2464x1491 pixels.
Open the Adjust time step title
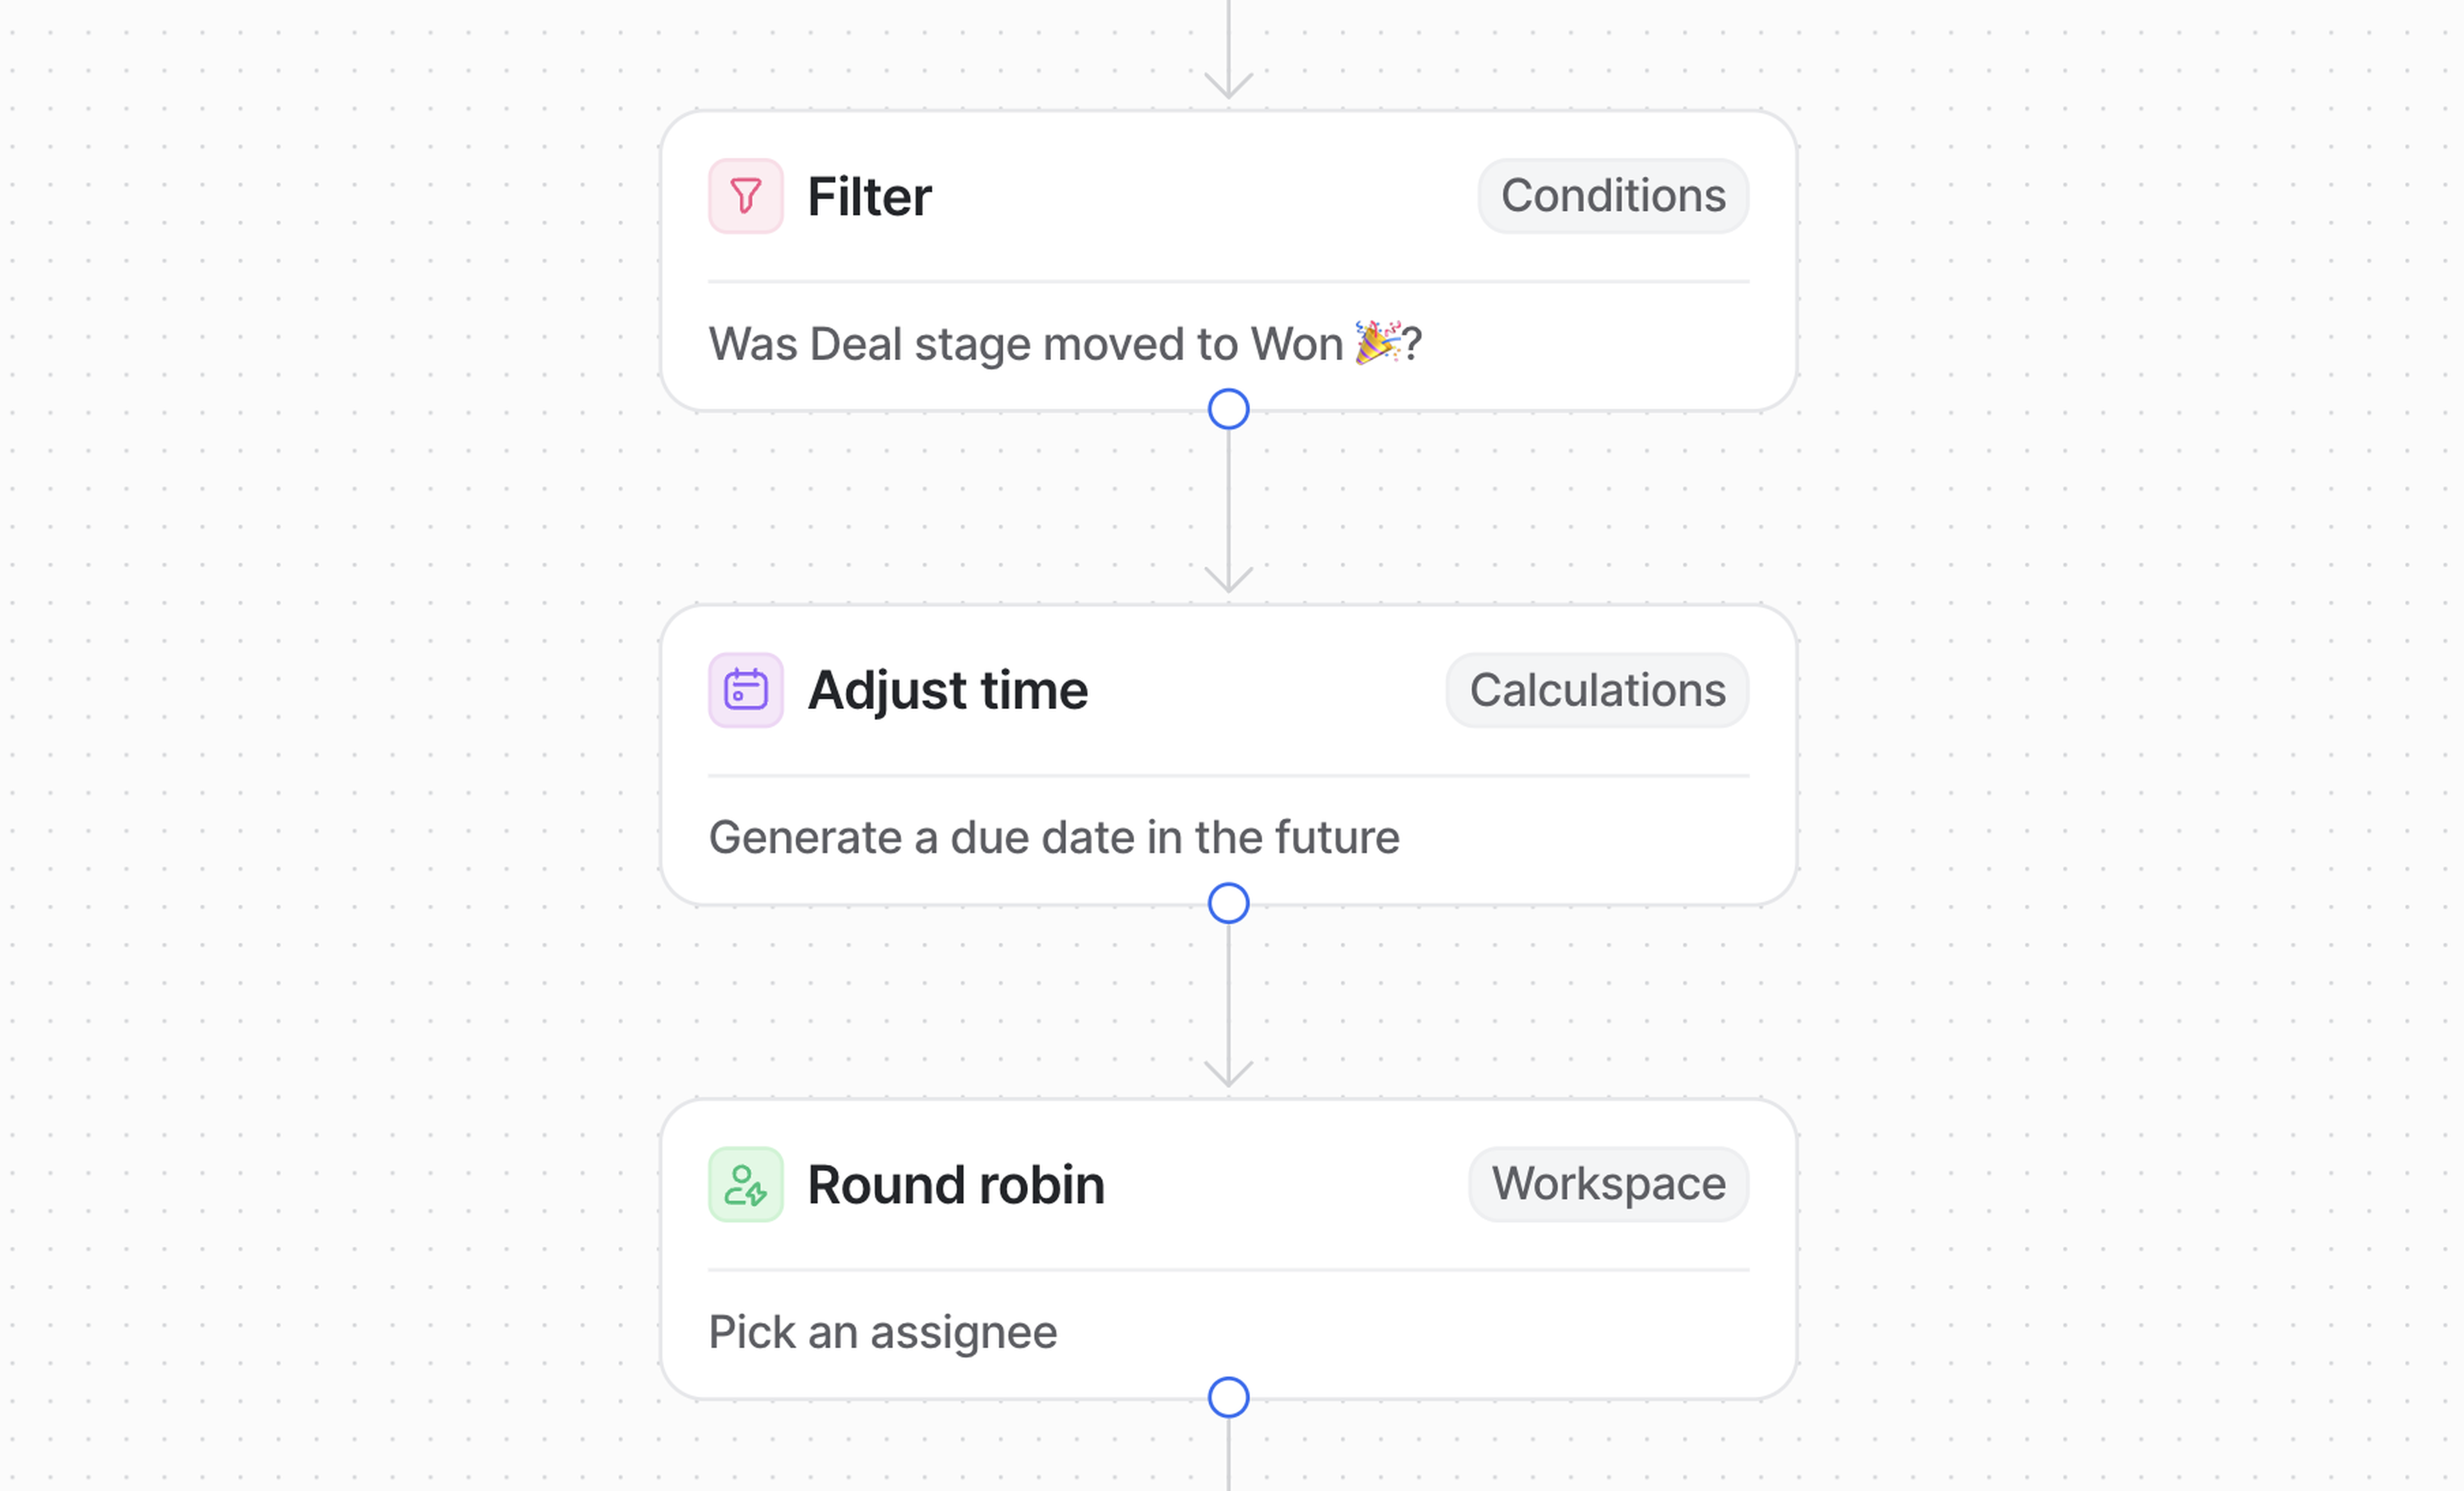(x=947, y=690)
